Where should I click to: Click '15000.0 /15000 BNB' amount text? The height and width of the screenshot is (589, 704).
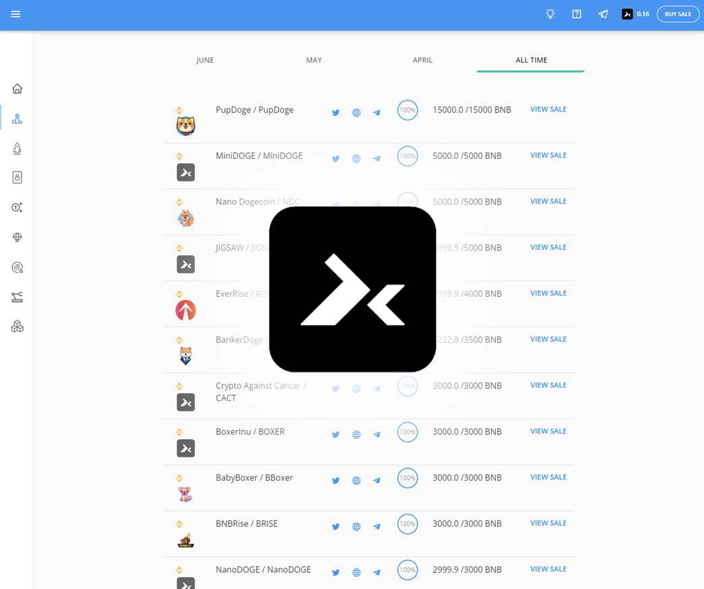tap(472, 110)
